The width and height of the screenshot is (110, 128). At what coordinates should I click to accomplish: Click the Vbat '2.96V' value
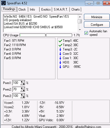click(60, 116)
